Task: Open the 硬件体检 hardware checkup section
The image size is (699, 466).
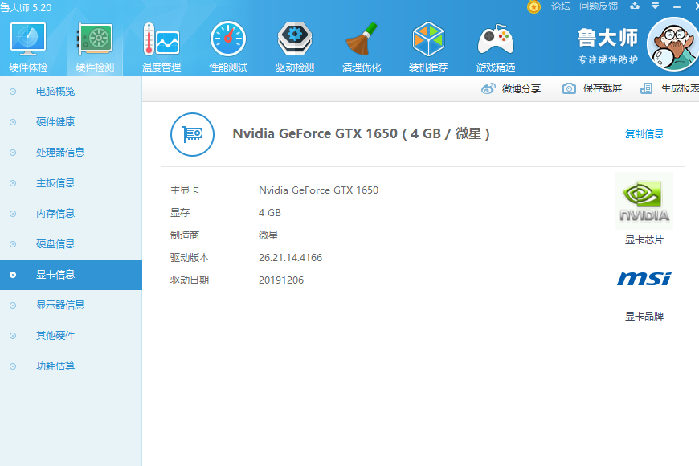Action: (x=28, y=47)
